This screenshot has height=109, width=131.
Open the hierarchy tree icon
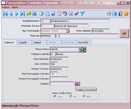[x=109, y=14]
